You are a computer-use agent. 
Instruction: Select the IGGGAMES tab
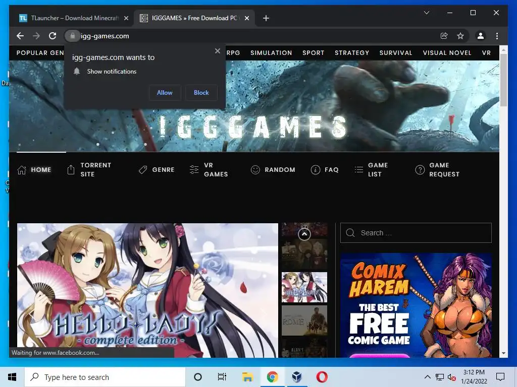[194, 18]
